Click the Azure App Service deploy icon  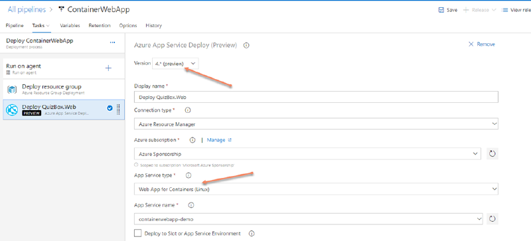click(x=12, y=110)
